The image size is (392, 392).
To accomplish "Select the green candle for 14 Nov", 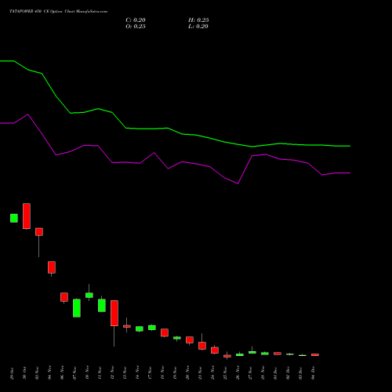I will pos(140,328).
